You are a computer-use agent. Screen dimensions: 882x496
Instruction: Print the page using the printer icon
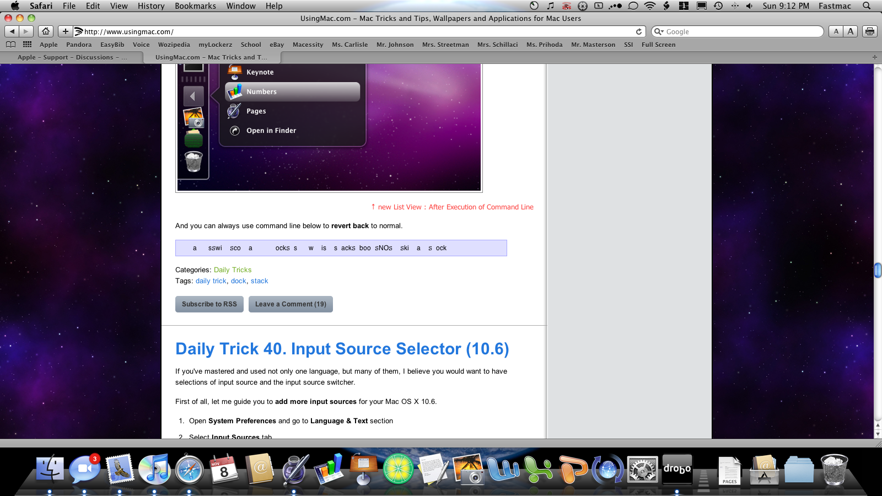click(x=870, y=31)
